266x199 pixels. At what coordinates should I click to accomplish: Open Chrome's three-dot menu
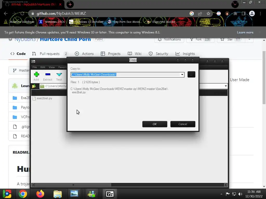260,13
